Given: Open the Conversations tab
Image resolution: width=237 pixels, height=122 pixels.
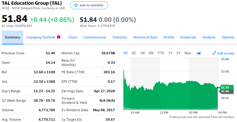Looking at the screenshot, I should 95,37.
